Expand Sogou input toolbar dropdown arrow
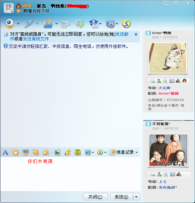The width and height of the screenshot is (195, 203). pyautogui.click(x=105, y=153)
